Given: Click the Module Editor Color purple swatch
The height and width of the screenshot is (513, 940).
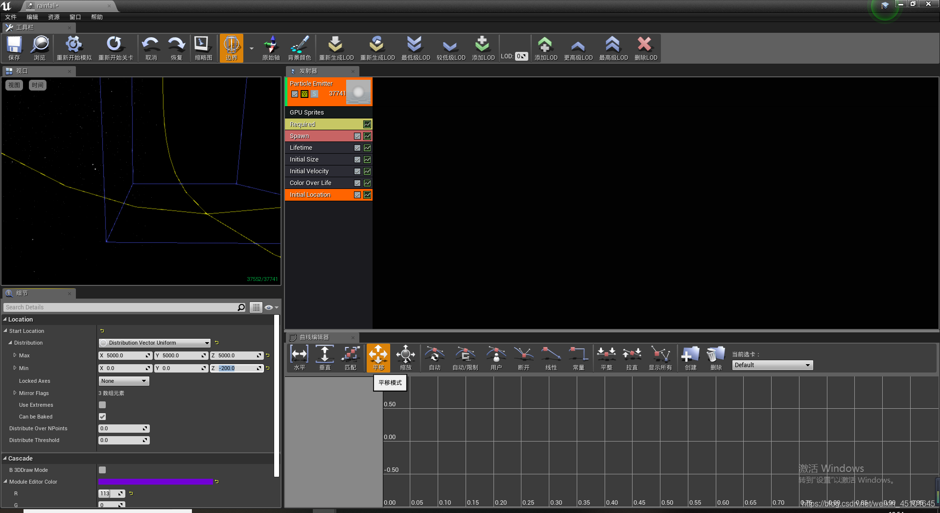Looking at the screenshot, I should (156, 482).
